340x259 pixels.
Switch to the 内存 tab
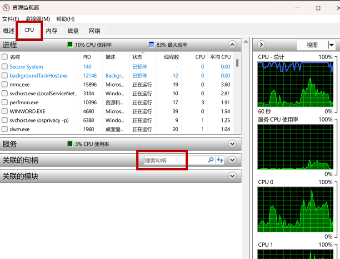click(x=52, y=31)
